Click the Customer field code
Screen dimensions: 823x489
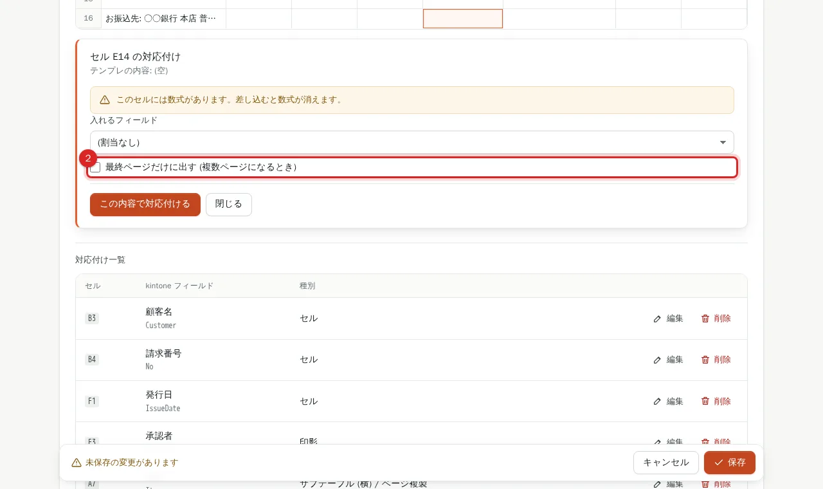[161, 326]
